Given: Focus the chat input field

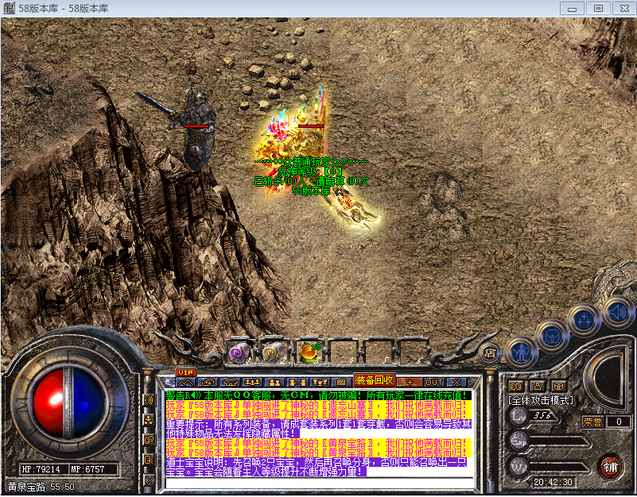Looking at the screenshot, I should click(320, 484).
